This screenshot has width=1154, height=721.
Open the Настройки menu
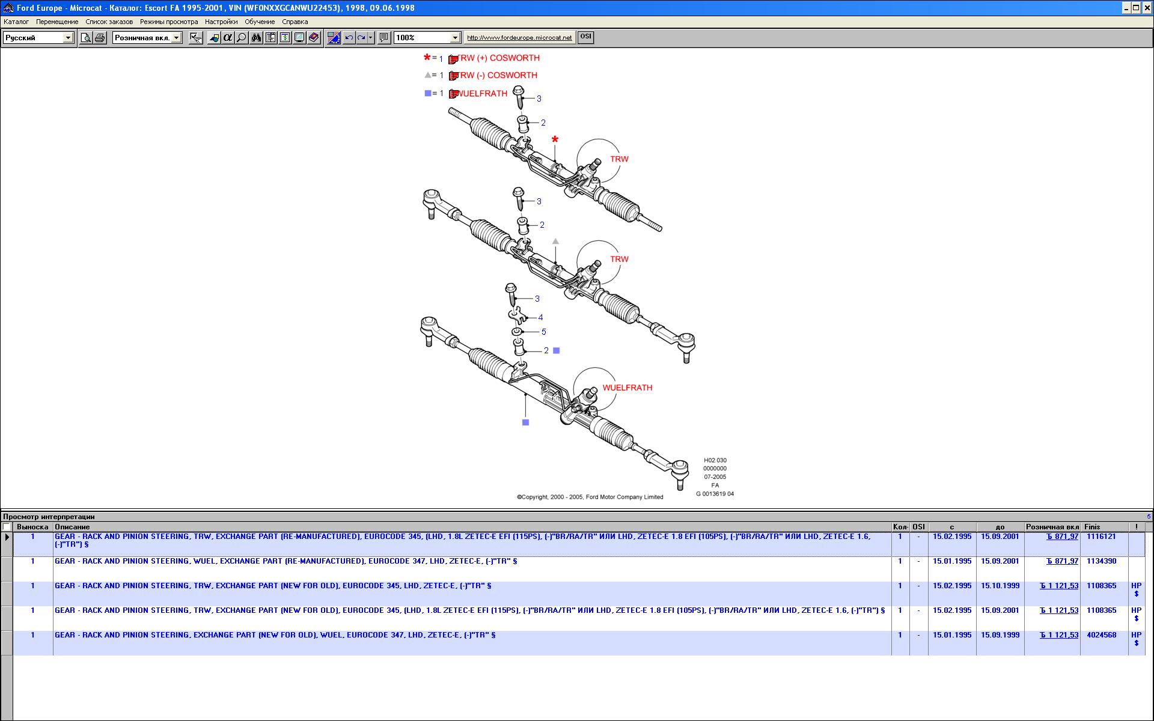221,22
